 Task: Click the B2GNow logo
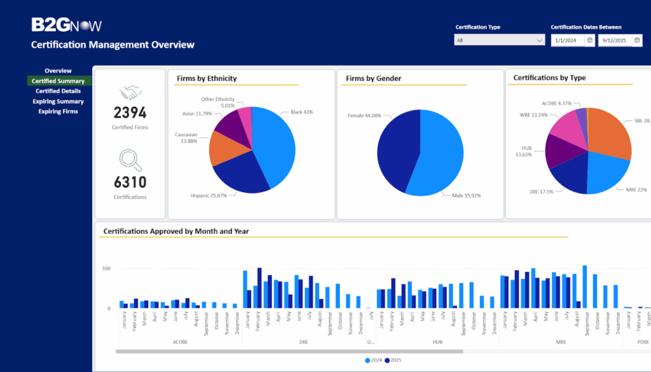click(67, 26)
